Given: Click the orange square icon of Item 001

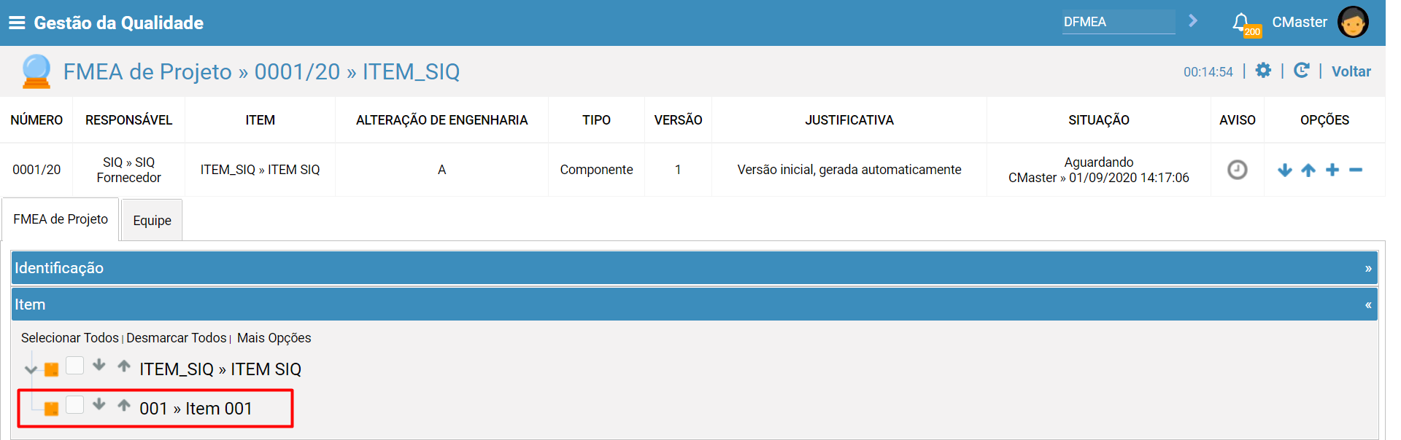Looking at the screenshot, I should tap(51, 409).
